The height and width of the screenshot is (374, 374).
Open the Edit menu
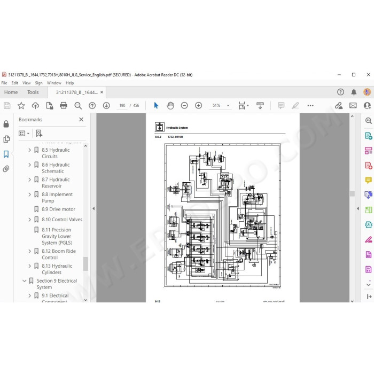coord(15,83)
